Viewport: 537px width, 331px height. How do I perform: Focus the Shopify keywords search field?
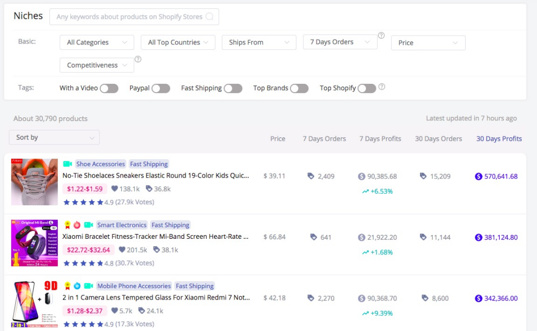coord(134,16)
